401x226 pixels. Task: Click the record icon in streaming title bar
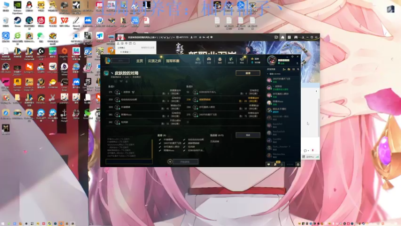[x=276, y=37]
